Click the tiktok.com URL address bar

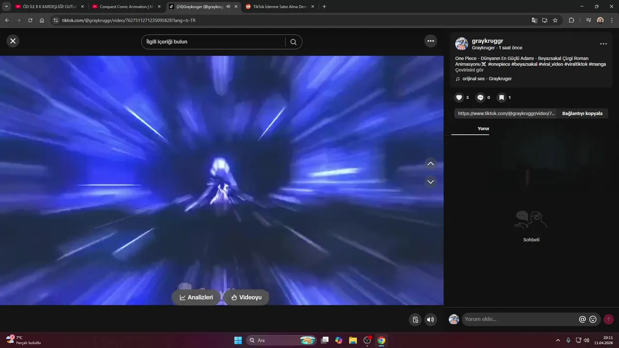point(290,20)
